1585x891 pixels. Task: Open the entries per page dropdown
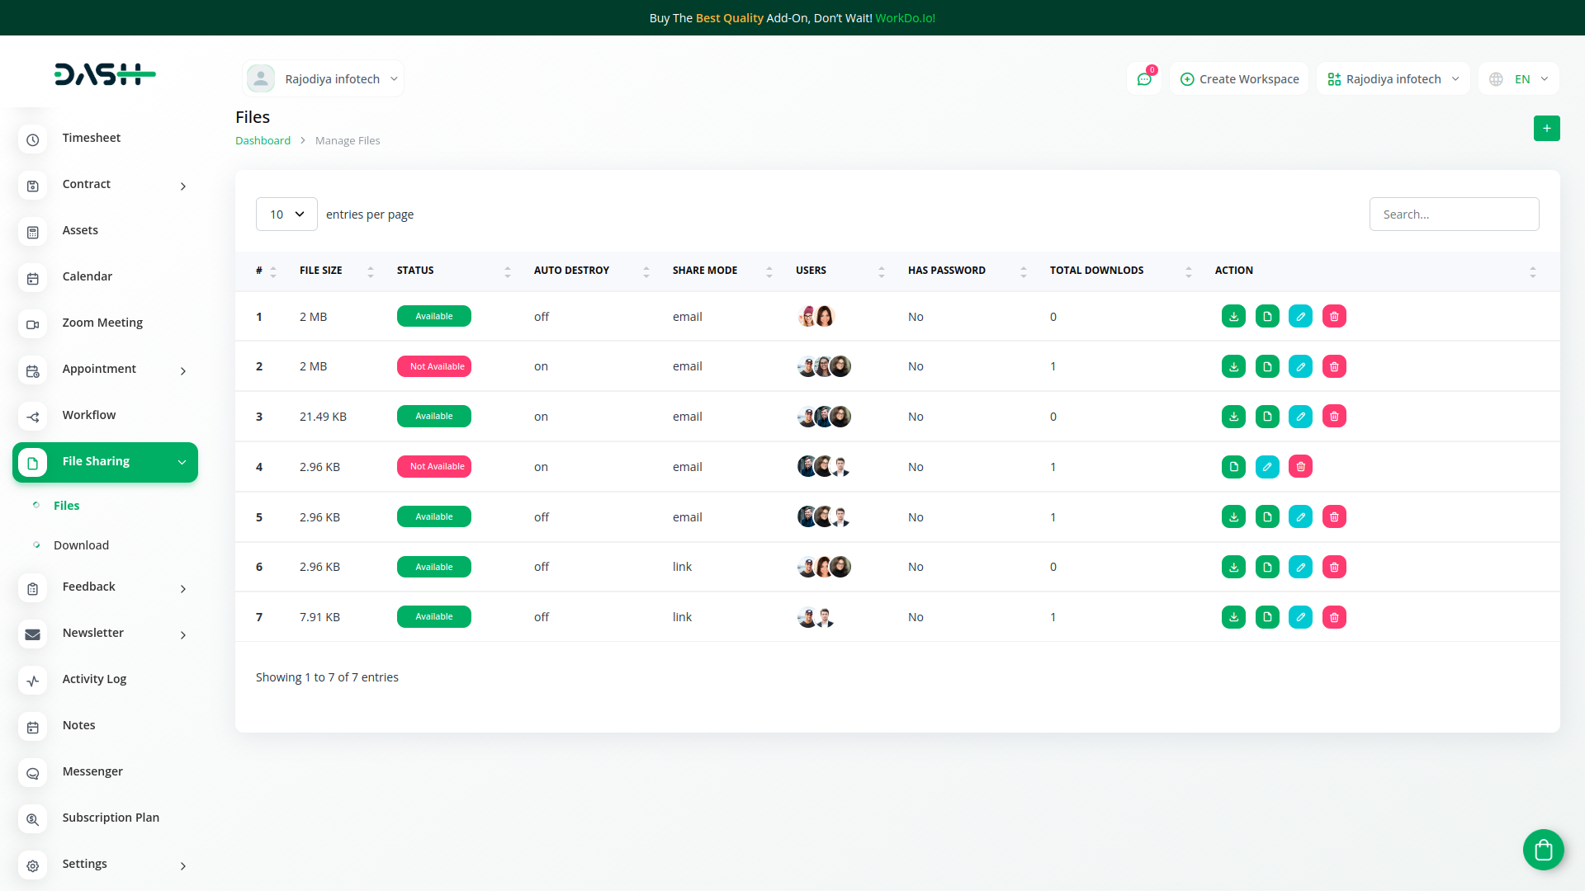tap(286, 214)
